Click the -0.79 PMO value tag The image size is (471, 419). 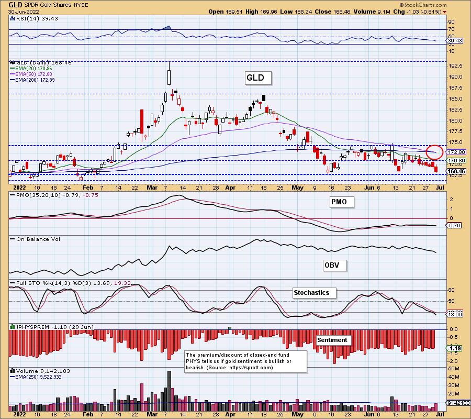[454, 225]
